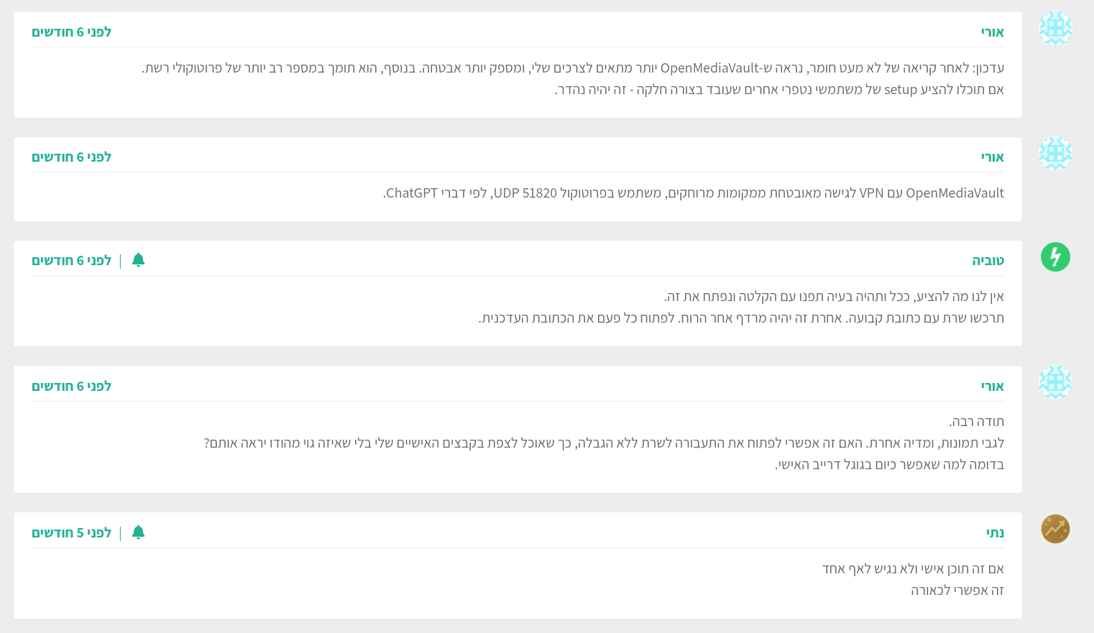Open the profile of user טוביה
Image resolution: width=1094 pixels, height=633 pixels.
988,261
